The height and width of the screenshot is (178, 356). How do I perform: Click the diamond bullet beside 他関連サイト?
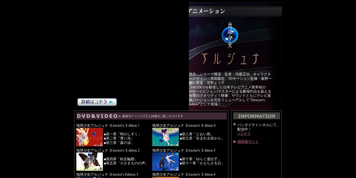pos(234,141)
